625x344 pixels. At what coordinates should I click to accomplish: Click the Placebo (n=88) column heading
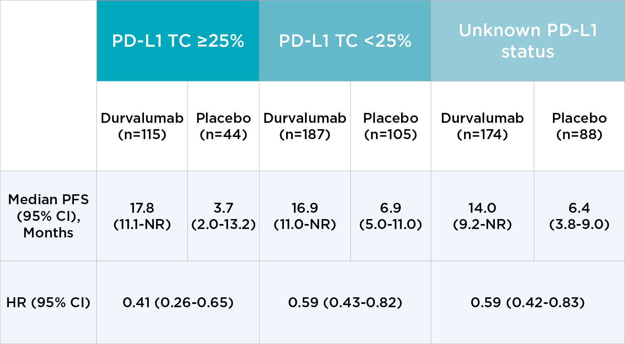point(579,126)
